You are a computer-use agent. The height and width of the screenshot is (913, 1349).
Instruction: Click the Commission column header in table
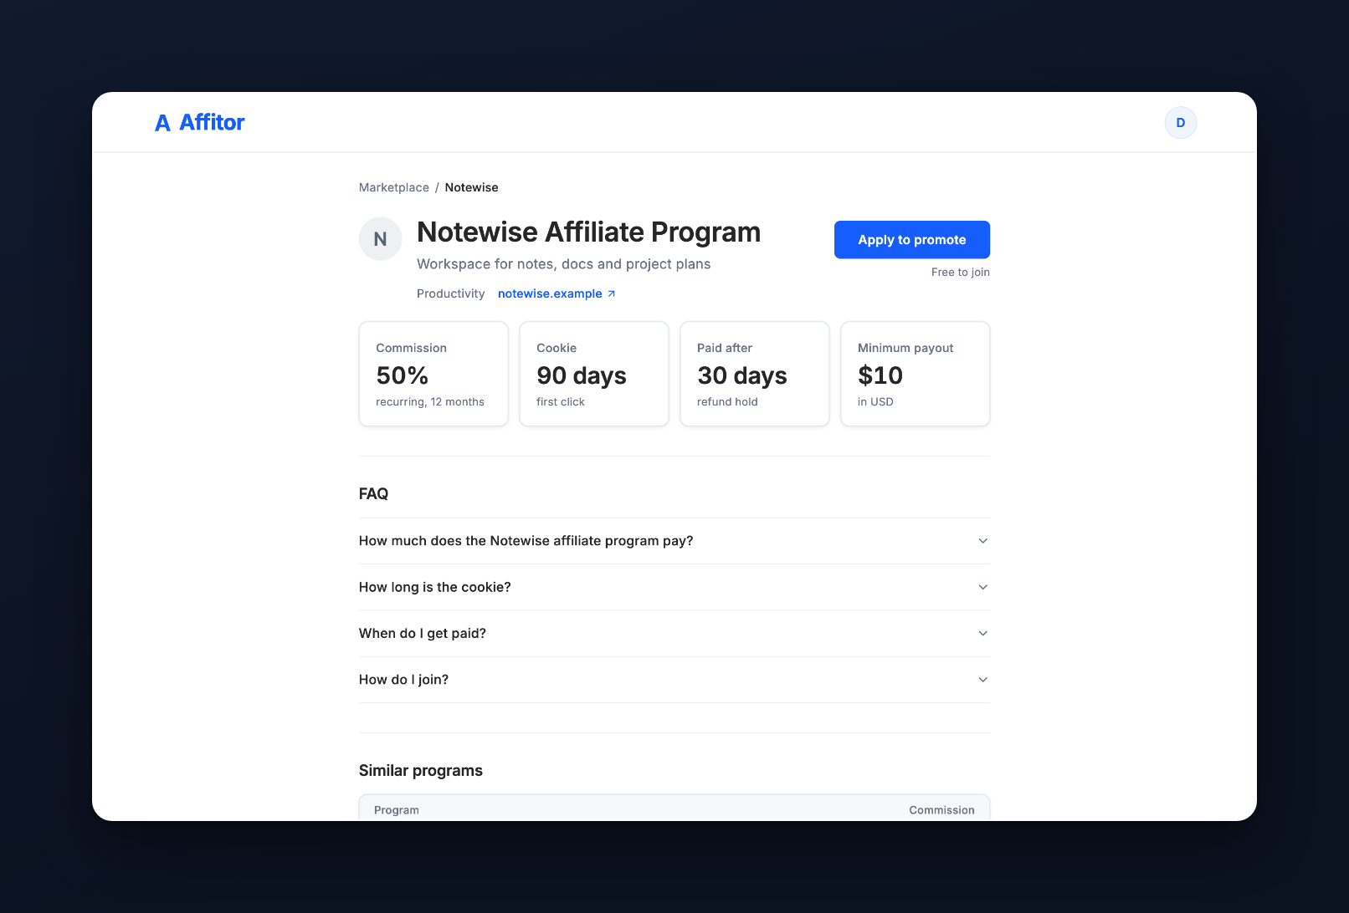(941, 810)
